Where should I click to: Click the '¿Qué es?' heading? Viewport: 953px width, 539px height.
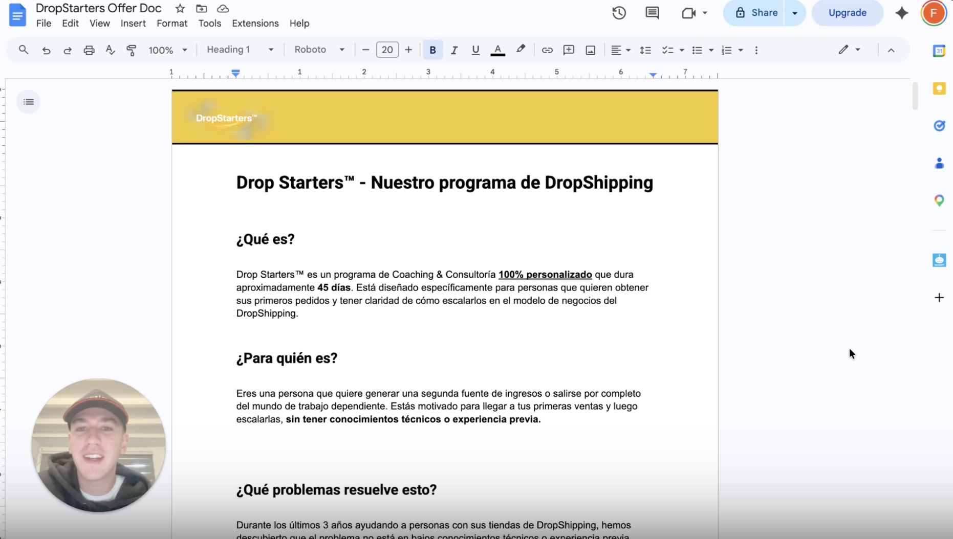265,239
